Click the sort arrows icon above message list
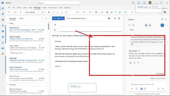Viewport: 170px width, 96px height. click(46, 18)
